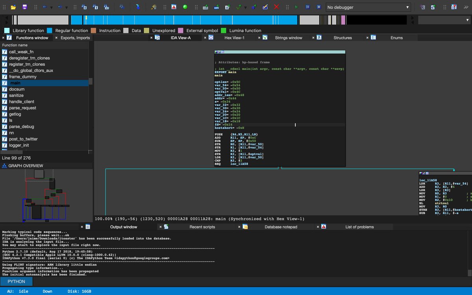Click the Lumina function green swatch

coord(223,31)
